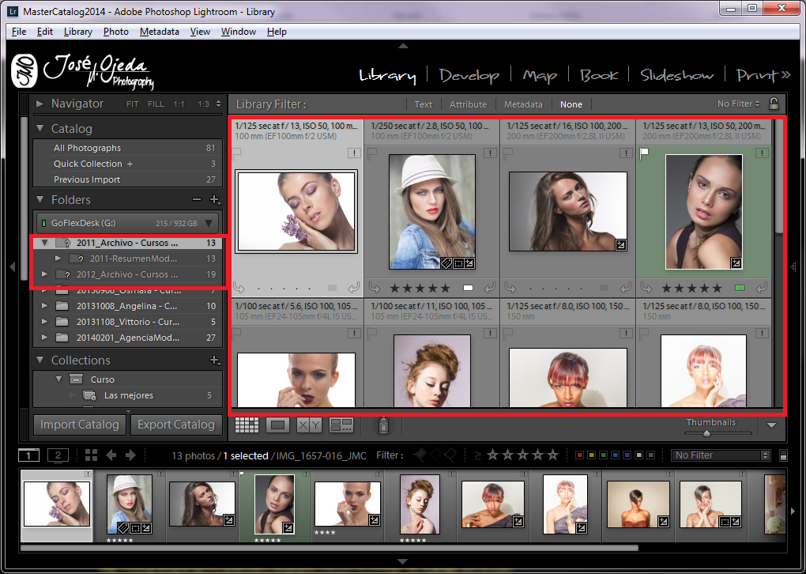Click the Import Catalog button

[80, 425]
